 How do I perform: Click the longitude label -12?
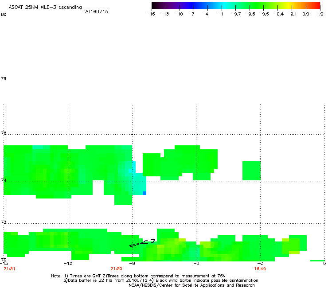[x=68, y=263]
